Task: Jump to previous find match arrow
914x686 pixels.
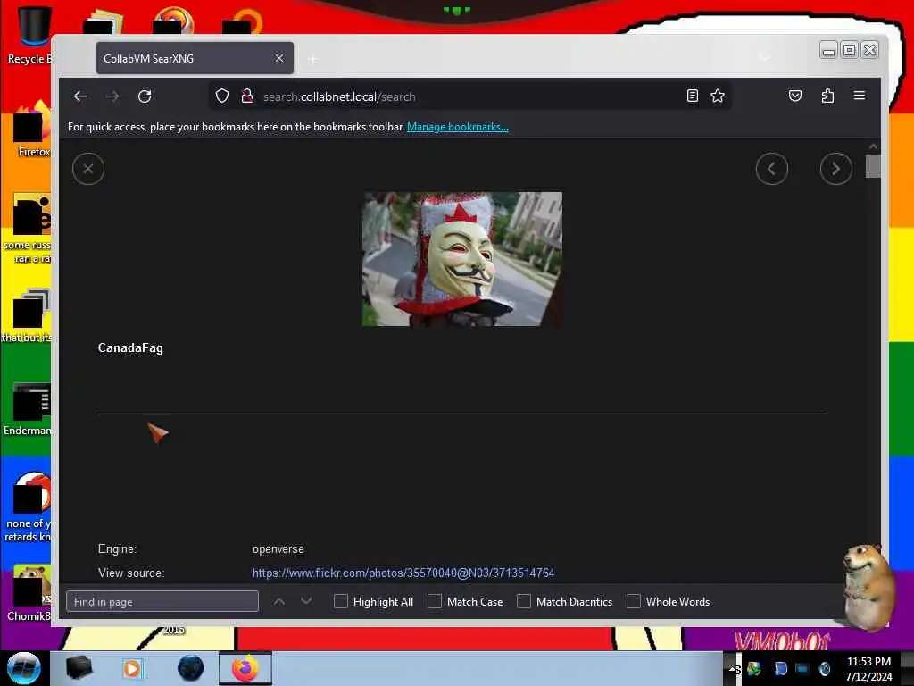Action: [x=279, y=601]
